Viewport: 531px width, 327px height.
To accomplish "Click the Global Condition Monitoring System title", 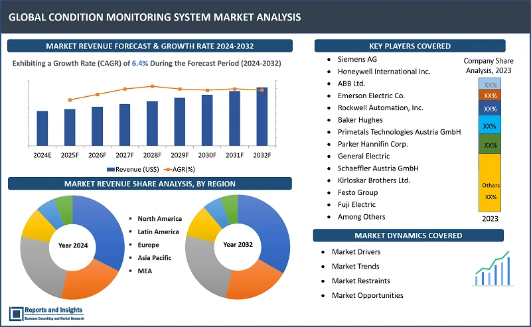I will click(x=155, y=17).
